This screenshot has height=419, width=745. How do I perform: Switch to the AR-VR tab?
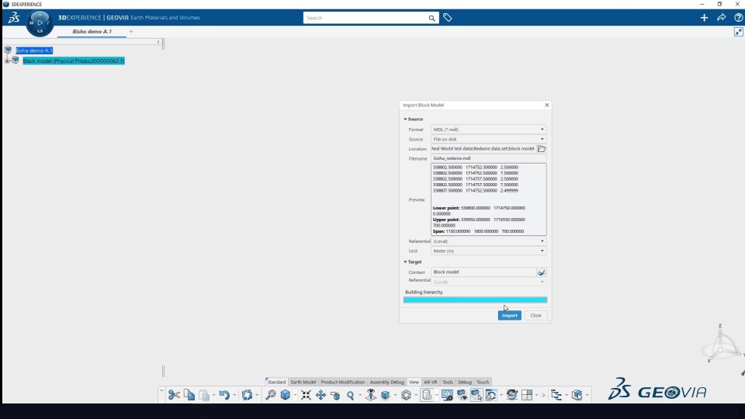[431, 382]
